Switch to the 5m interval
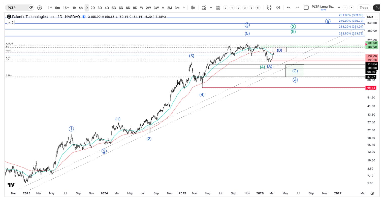384x203 pixels. pyautogui.click(x=57, y=8)
